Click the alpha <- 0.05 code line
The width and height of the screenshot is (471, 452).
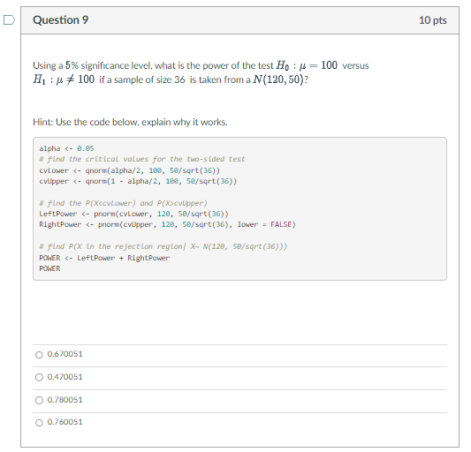pyautogui.click(x=66, y=148)
